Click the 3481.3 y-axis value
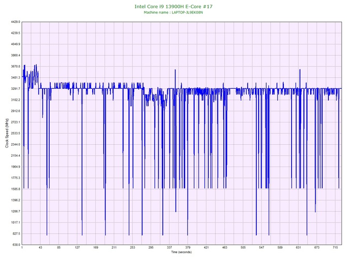This screenshot has height=261, width=347. click(x=16, y=78)
